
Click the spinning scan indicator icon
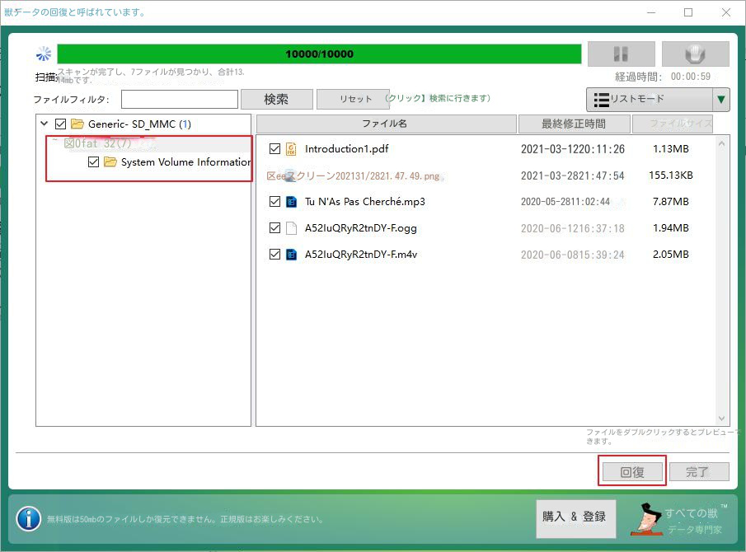pos(44,54)
